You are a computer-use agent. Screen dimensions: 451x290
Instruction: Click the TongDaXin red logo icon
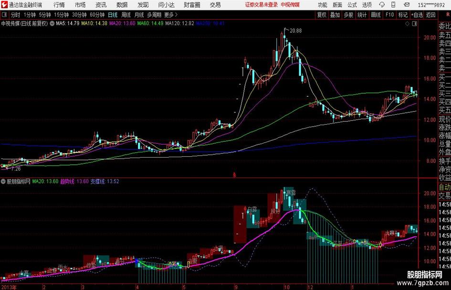(4, 5)
